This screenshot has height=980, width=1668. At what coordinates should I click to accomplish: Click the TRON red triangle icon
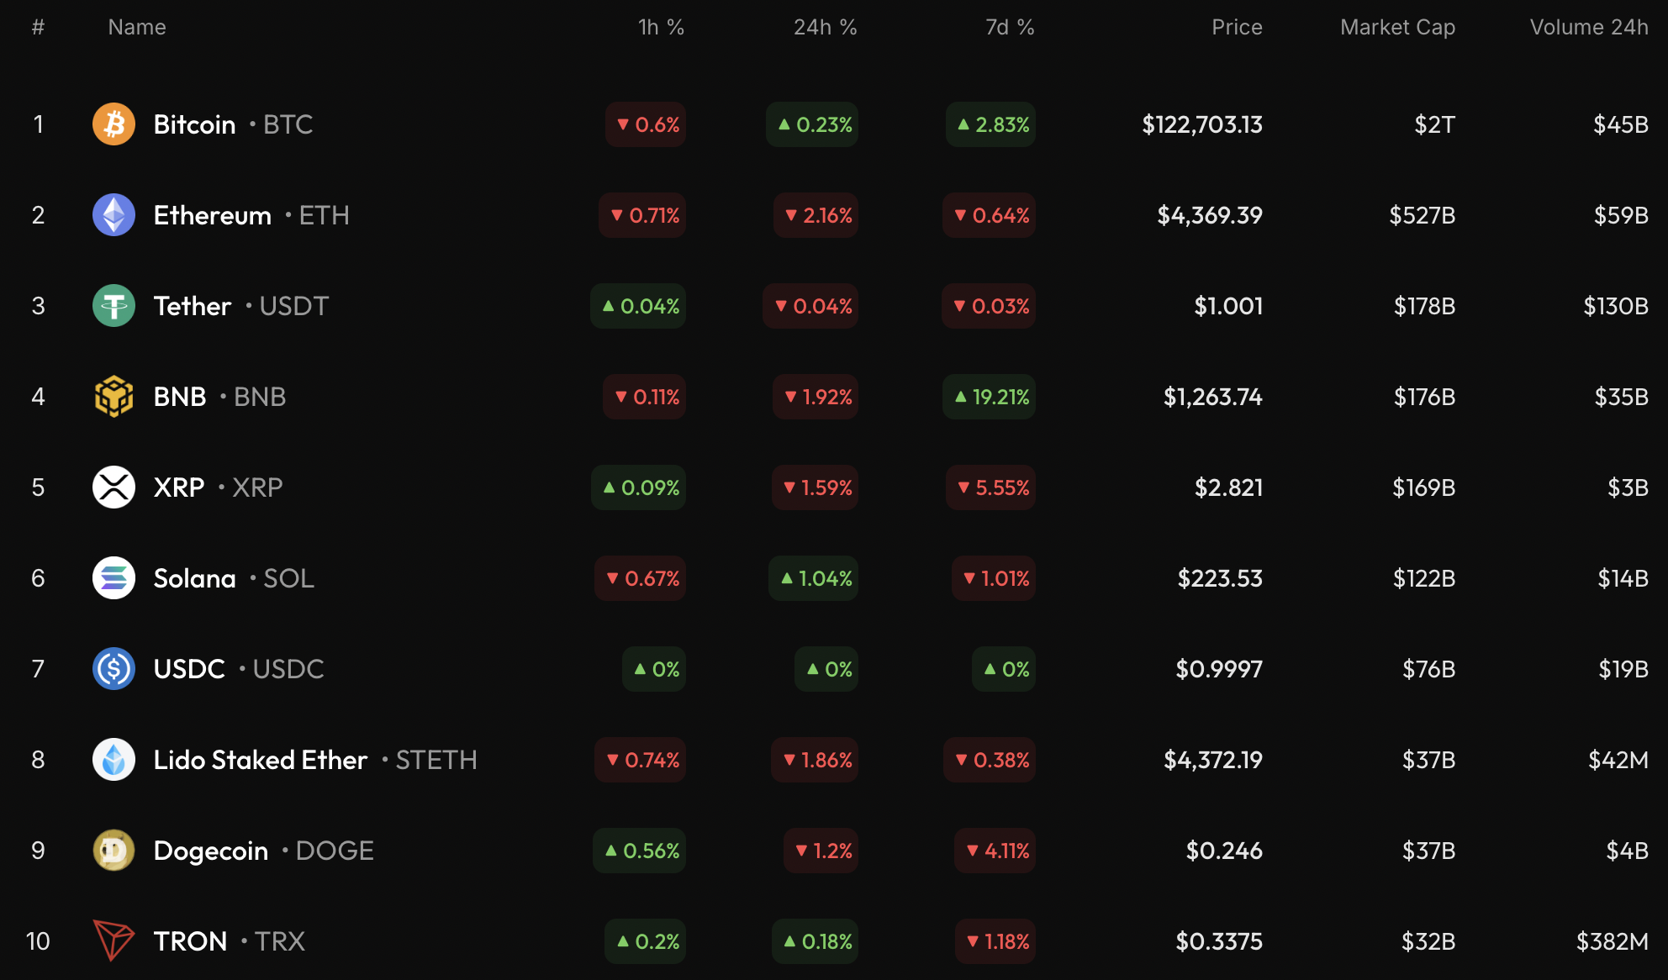coord(113,940)
